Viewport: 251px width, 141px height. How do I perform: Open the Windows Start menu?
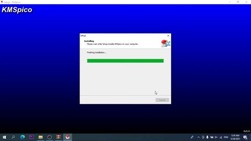(4, 137)
